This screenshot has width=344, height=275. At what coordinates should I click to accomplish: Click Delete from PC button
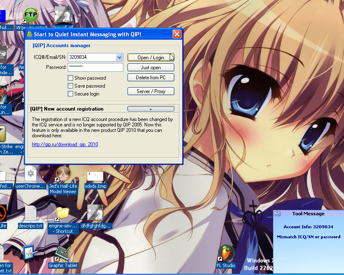click(151, 78)
